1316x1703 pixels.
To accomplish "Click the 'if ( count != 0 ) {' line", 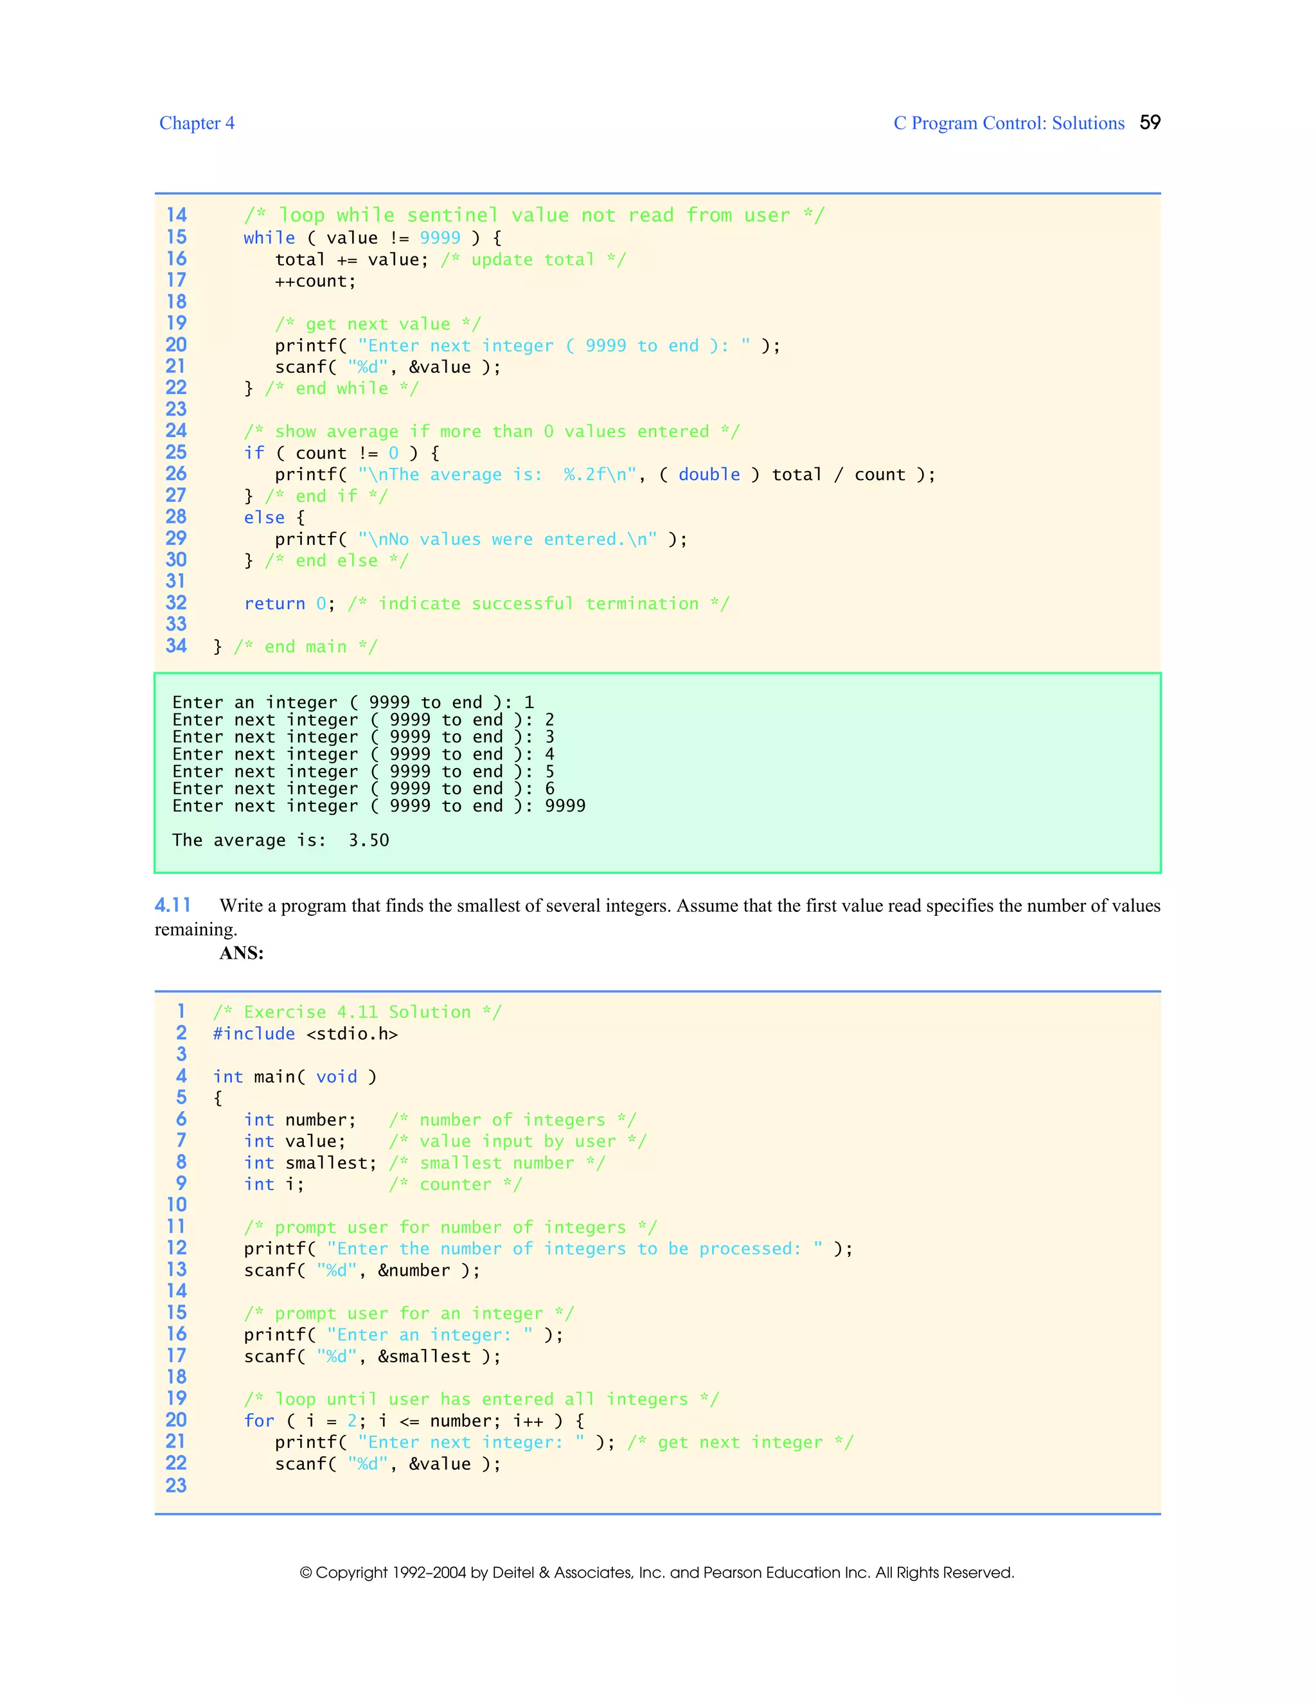I will (341, 453).
